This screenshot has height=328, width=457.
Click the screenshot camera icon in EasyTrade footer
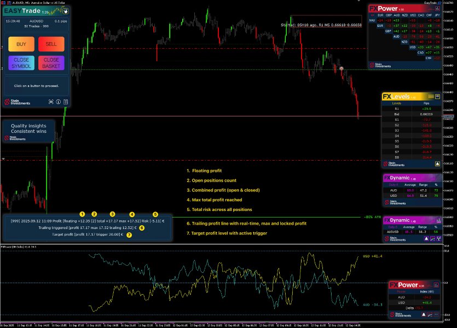51,102
